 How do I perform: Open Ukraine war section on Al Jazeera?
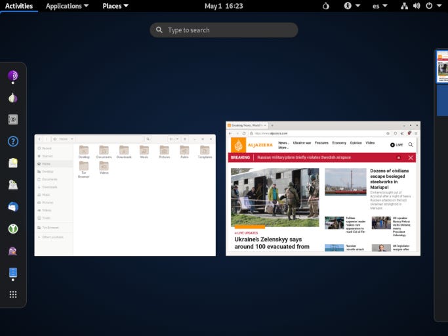[x=302, y=142]
